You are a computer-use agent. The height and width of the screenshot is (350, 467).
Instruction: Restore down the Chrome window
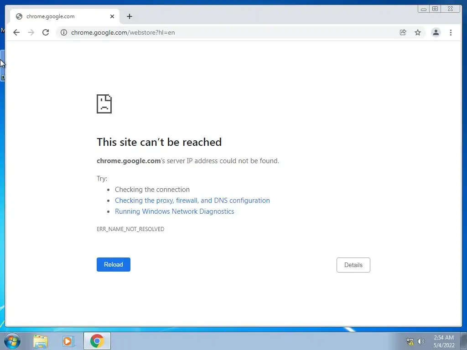tap(435, 9)
